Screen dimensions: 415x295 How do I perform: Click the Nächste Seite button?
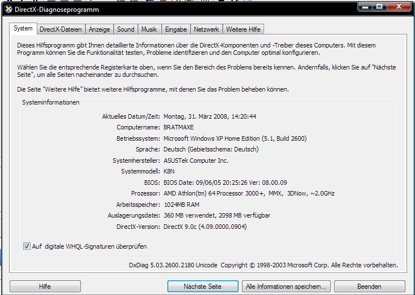[203, 287]
